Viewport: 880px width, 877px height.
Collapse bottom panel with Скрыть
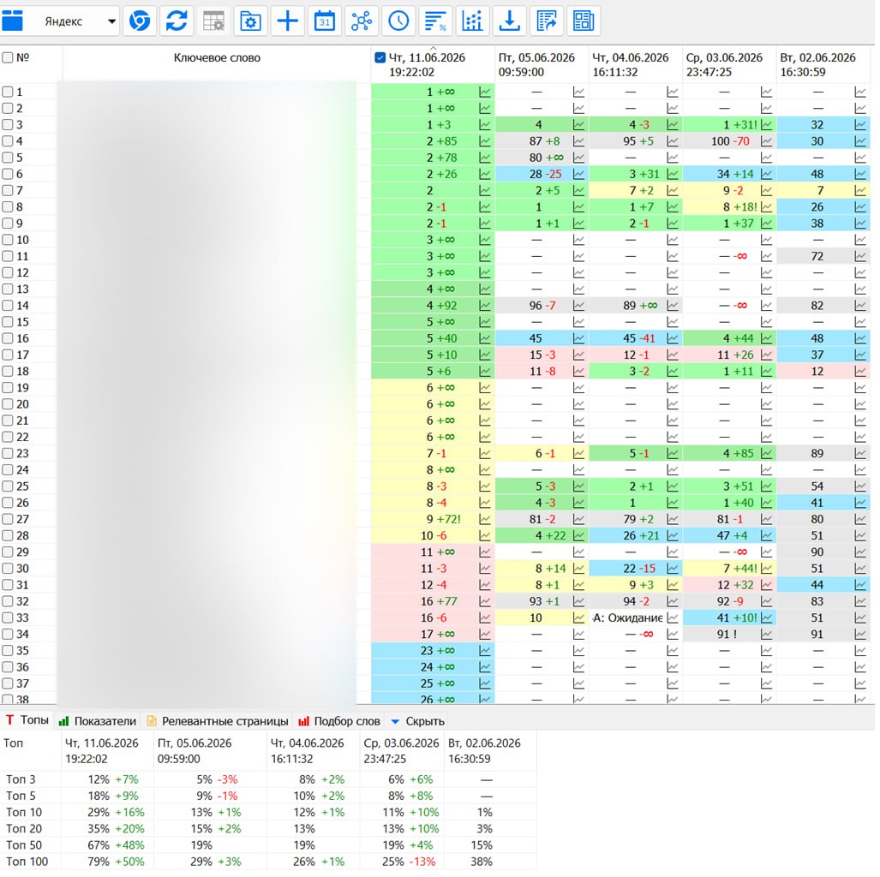click(417, 721)
